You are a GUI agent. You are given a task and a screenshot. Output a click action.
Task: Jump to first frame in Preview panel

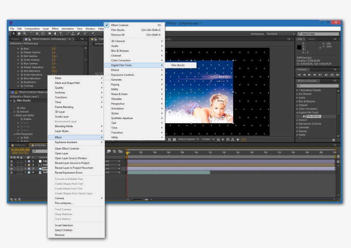(299, 75)
